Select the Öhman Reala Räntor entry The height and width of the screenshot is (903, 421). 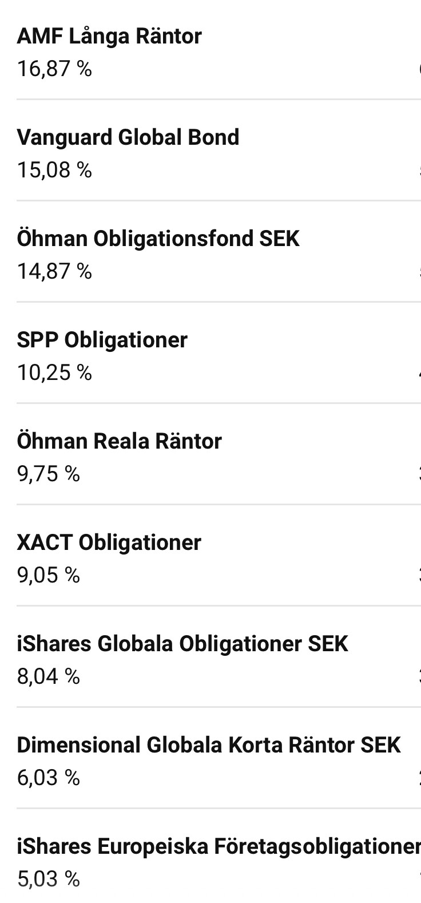[x=120, y=441]
